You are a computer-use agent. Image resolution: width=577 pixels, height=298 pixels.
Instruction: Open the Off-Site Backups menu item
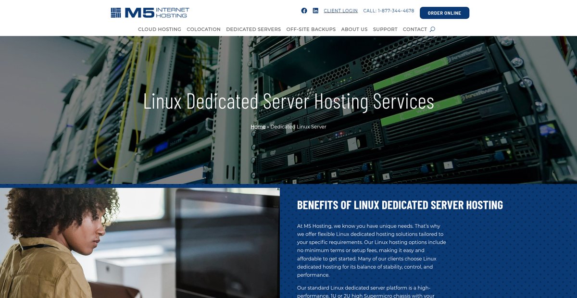tap(311, 29)
